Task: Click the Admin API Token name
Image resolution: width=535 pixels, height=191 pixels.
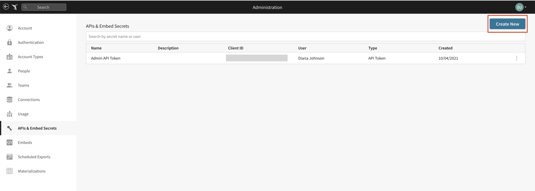Action: 106,58
